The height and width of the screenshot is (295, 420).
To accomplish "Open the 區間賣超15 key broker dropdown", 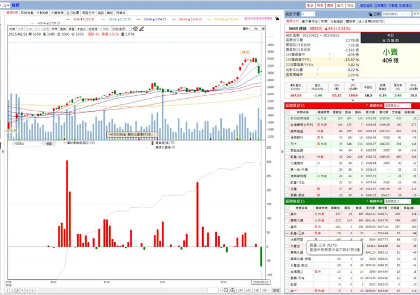I will [x=397, y=201].
